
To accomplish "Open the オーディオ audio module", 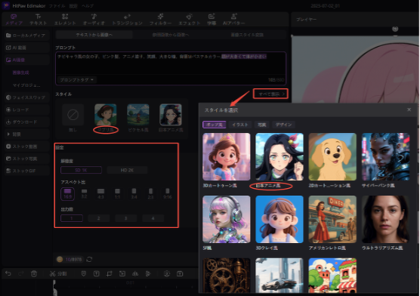I will tap(94, 20).
